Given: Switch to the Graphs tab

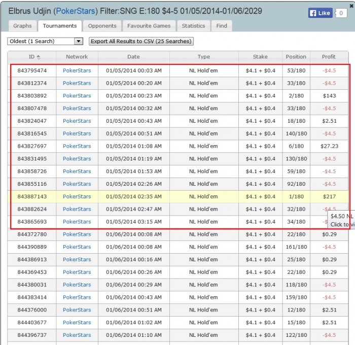Looking at the screenshot, I should (x=22, y=26).
